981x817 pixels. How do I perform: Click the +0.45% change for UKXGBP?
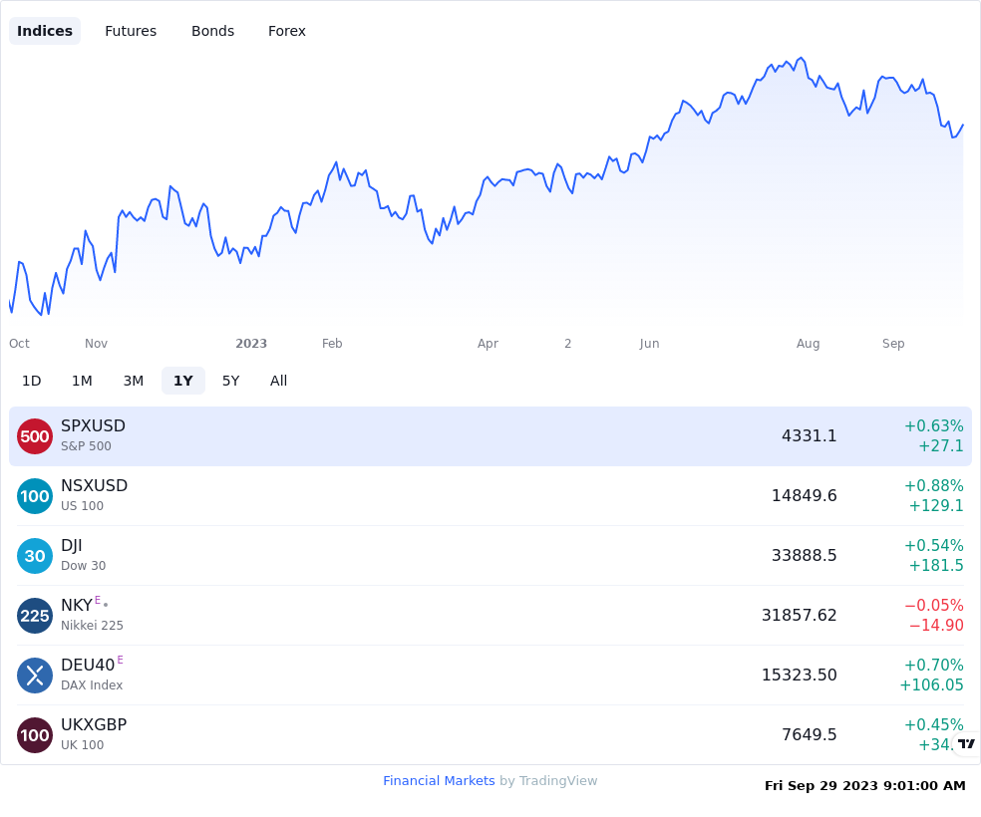click(934, 725)
